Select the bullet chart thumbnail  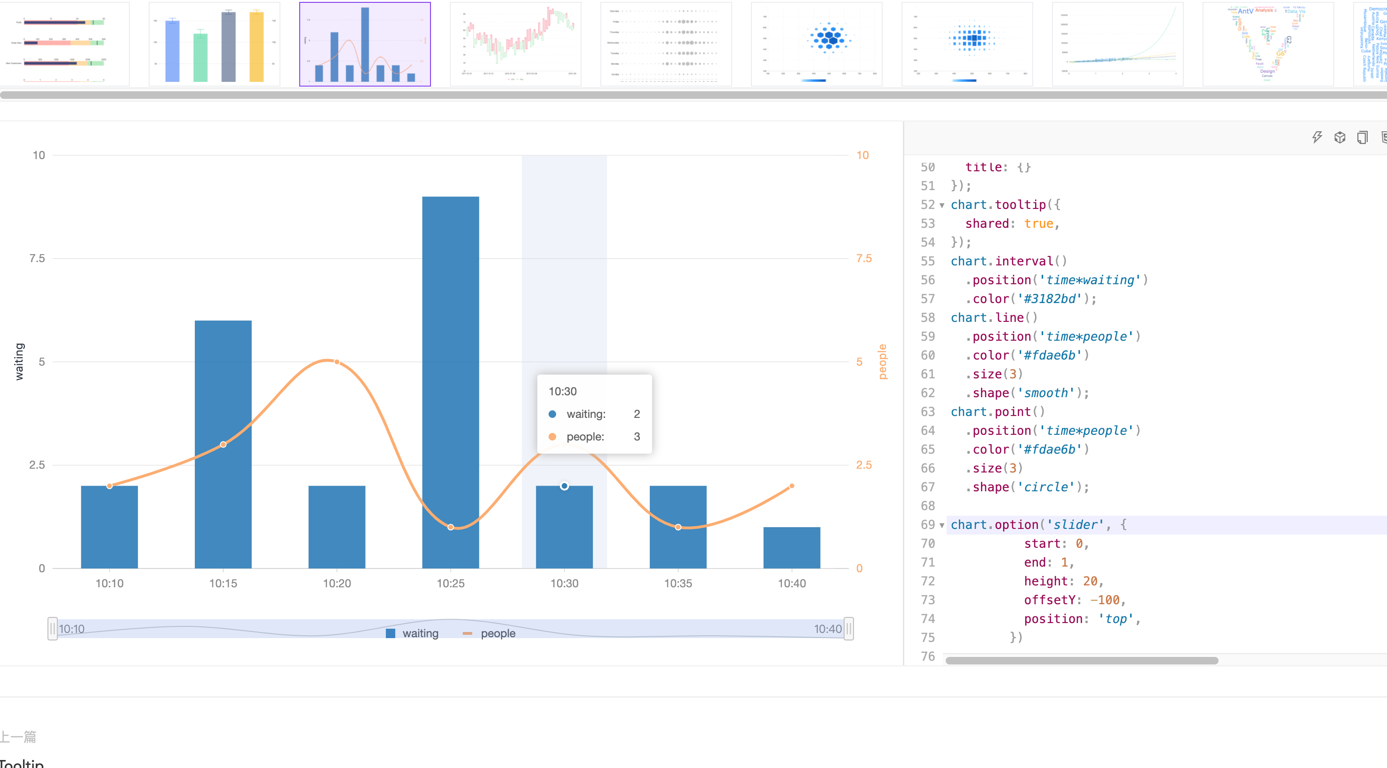(x=64, y=44)
